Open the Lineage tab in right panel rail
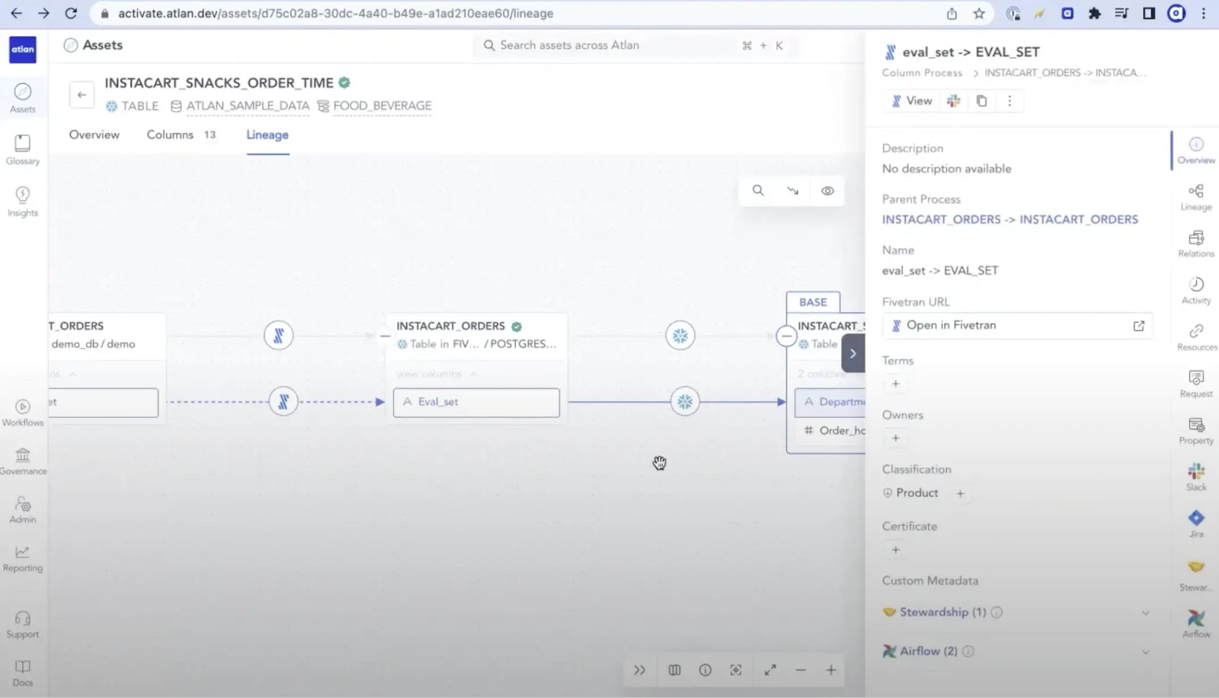1219x698 pixels. click(1196, 197)
